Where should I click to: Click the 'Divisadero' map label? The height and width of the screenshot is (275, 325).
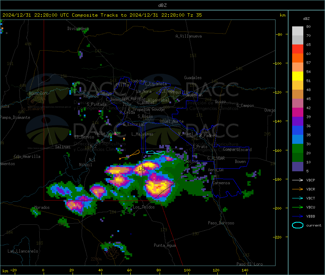coord(78,29)
